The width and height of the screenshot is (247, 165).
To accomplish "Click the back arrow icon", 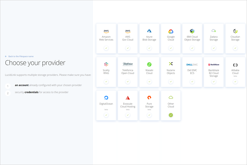I will 6,56.
